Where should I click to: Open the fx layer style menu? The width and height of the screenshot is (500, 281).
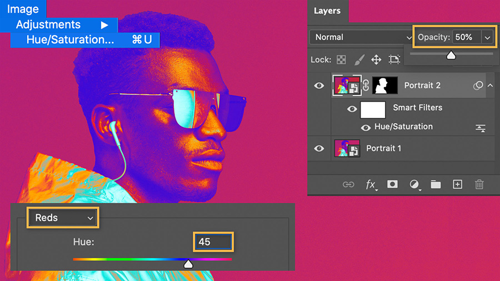point(371,185)
